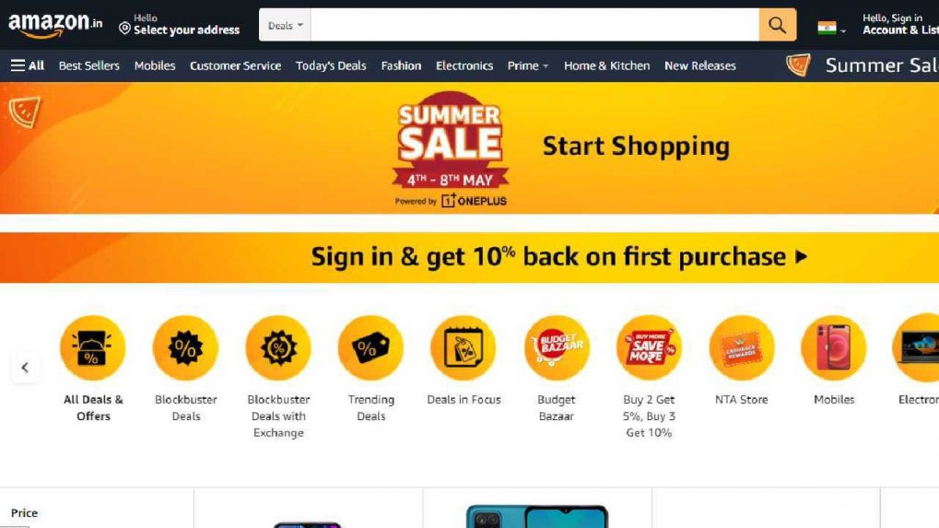Open Best Sellers in navigation bar
Viewport: 939px width, 528px height.
tap(89, 65)
